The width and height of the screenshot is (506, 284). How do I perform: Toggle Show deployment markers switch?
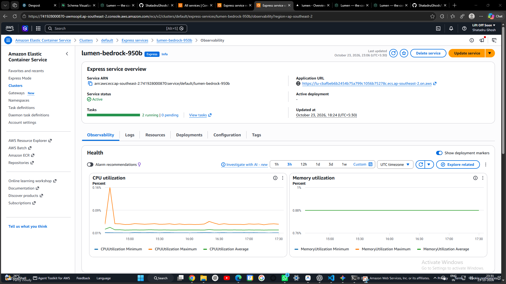click(439, 153)
